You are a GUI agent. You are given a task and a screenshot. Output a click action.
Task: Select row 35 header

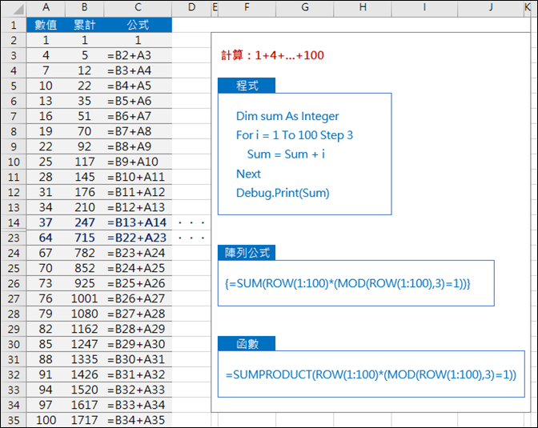14,420
